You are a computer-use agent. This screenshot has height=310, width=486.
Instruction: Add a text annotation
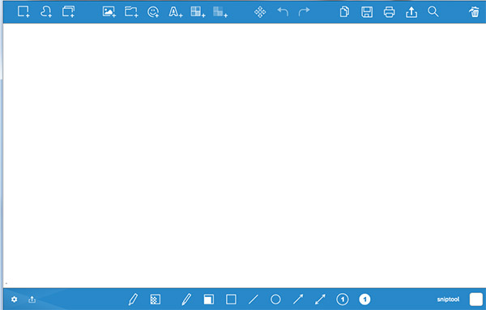pos(176,12)
